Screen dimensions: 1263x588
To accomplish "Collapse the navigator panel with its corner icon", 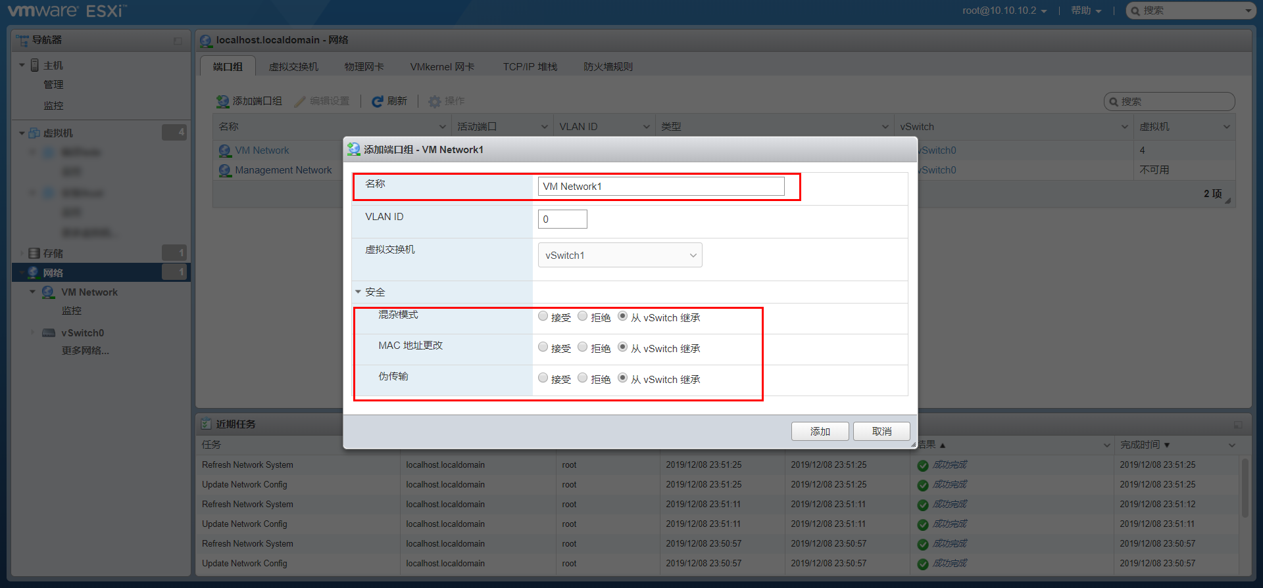I will pos(178,41).
